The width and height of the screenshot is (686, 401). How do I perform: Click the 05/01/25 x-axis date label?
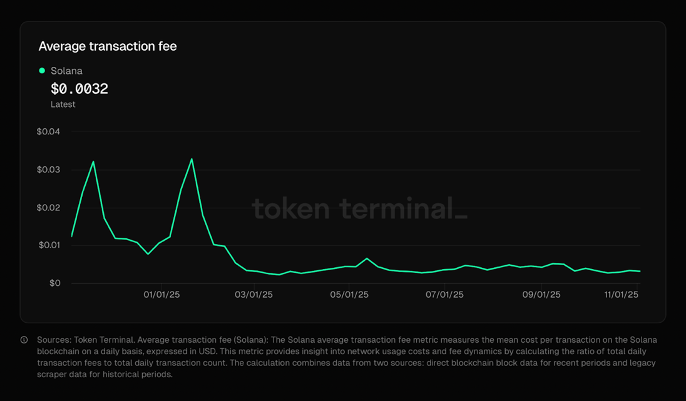[349, 295]
